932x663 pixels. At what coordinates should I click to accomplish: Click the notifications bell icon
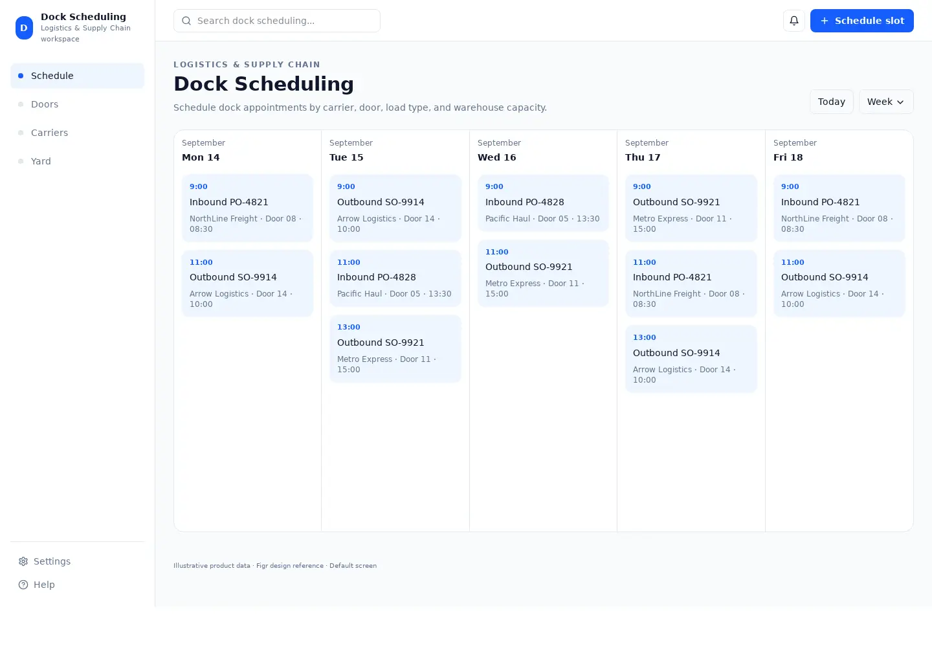(794, 21)
